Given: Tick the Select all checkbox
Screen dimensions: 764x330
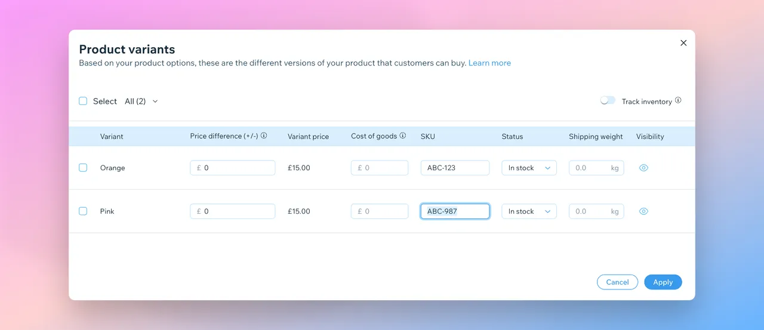Looking at the screenshot, I should click(x=83, y=101).
